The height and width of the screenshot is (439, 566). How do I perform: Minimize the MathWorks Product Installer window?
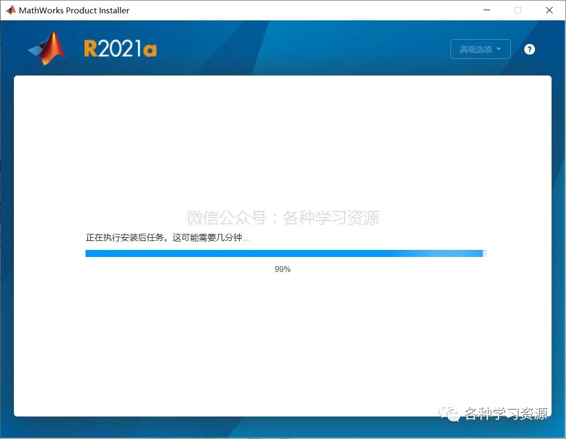[487, 10]
